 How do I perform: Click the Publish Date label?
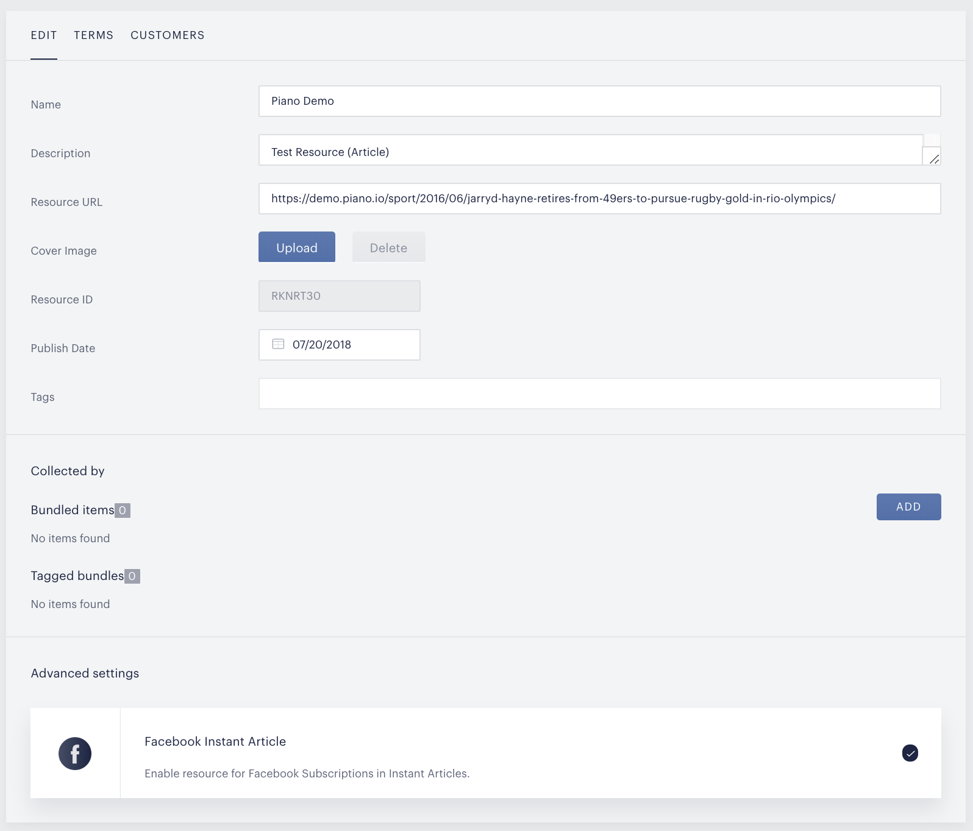tap(63, 348)
